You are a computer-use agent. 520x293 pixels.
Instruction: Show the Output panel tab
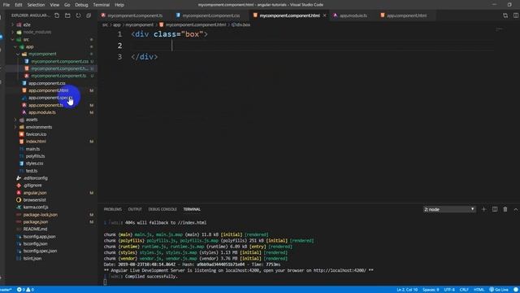pyautogui.click(x=135, y=209)
